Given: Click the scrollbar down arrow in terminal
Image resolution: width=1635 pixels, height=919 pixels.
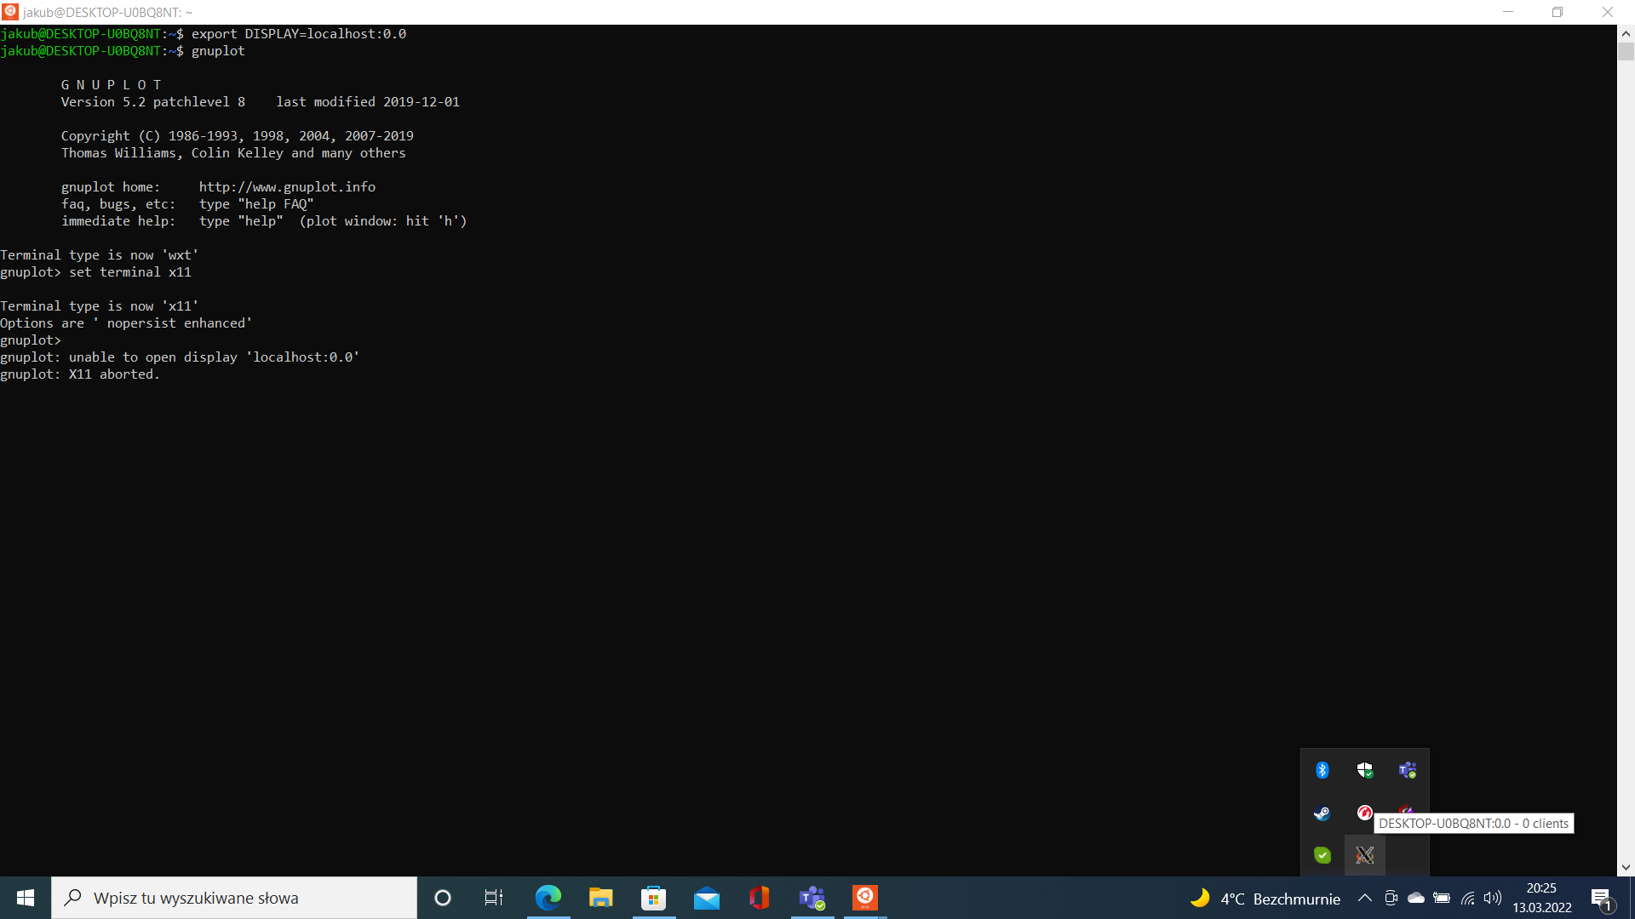Looking at the screenshot, I should (x=1626, y=867).
